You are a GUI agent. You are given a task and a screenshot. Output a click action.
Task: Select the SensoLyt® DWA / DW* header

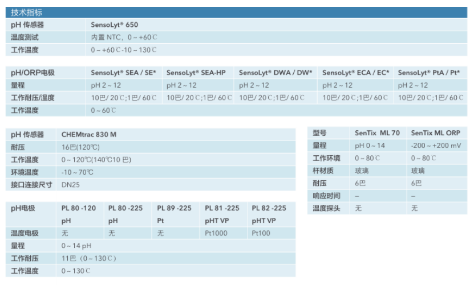coord(276,73)
